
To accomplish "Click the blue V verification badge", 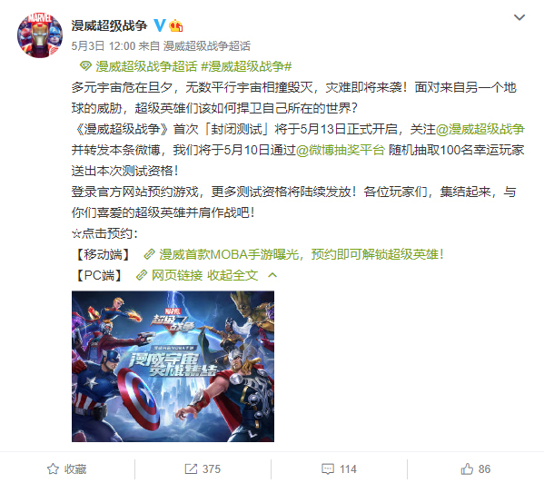I will [x=159, y=25].
